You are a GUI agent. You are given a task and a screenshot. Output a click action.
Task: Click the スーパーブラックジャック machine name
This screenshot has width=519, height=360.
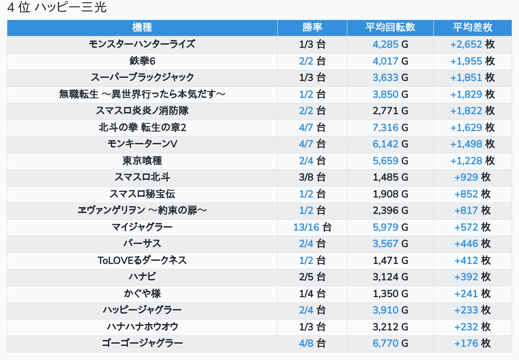pyautogui.click(x=142, y=77)
